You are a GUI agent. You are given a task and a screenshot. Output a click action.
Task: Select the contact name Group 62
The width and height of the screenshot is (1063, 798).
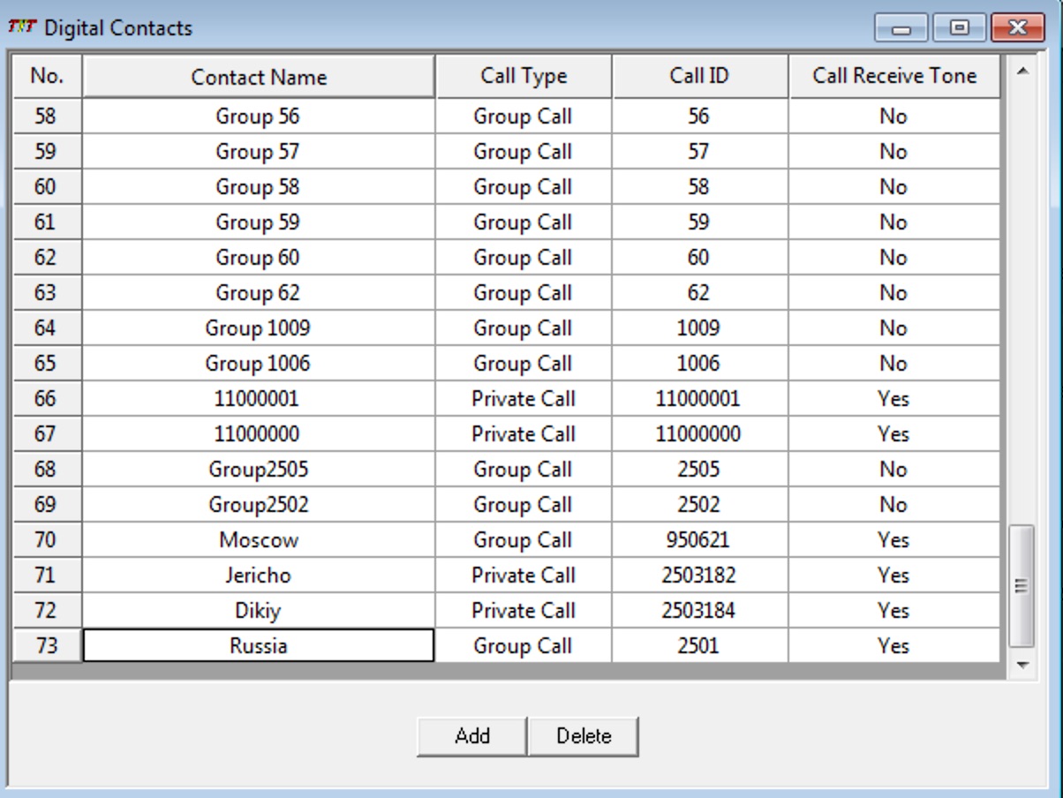[259, 292]
